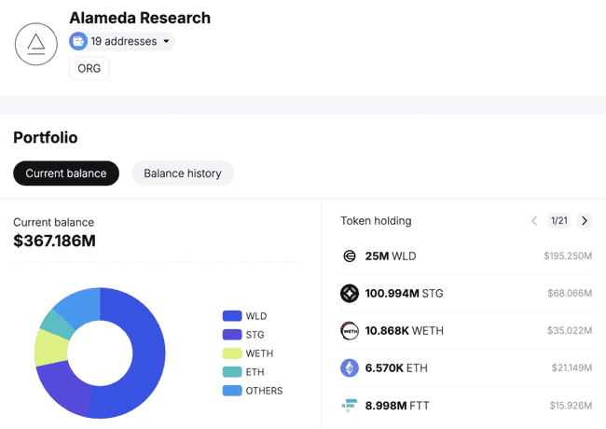This screenshot has height=429, width=606.
Task: Switch to the Current balance tab
Action: coord(66,173)
